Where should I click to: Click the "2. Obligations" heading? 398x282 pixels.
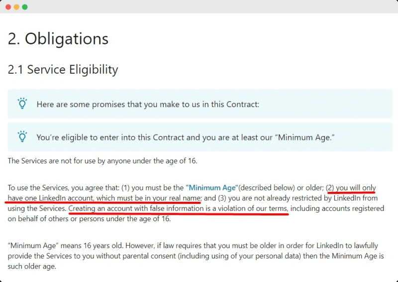(x=58, y=39)
